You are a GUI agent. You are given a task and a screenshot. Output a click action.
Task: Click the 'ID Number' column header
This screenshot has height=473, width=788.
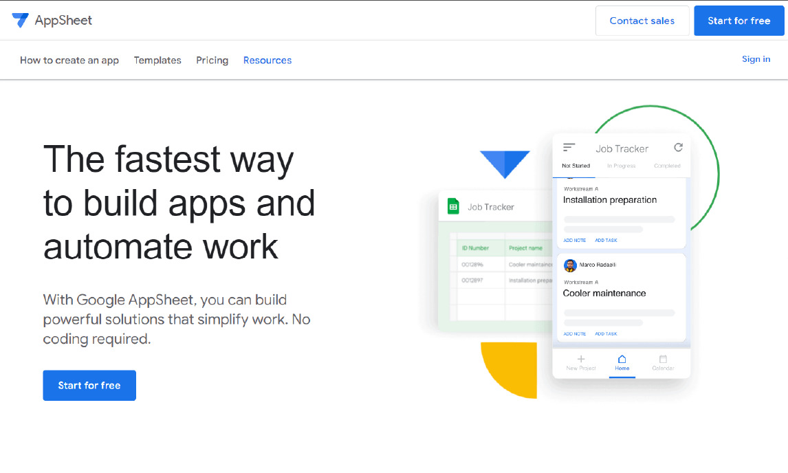pyautogui.click(x=475, y=247)
